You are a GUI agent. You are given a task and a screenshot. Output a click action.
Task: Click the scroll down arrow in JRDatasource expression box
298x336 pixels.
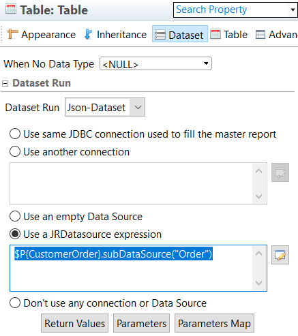click(x=259, y=283)
